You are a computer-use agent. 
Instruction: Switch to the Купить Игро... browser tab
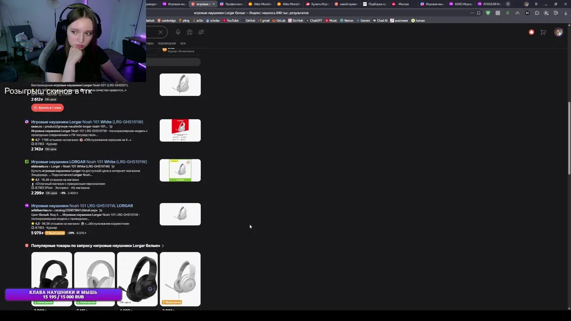coord(318,4)
